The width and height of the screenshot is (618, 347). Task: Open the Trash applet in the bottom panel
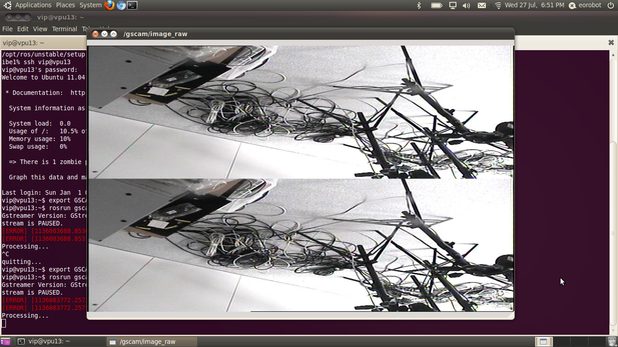coord(612,342)
